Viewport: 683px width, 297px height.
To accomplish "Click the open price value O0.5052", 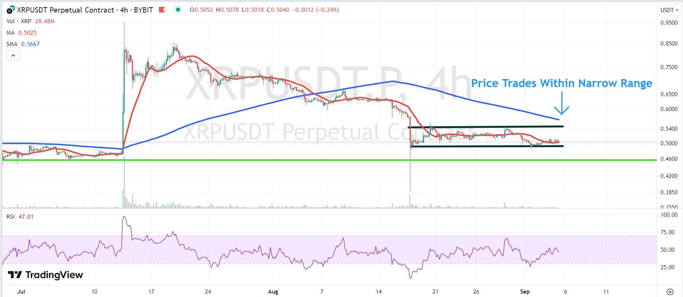I will (x=202, y=10).
